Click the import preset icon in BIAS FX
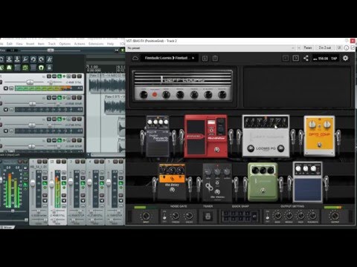This screenshot has height=267, width=357. (x=205, y=59)
